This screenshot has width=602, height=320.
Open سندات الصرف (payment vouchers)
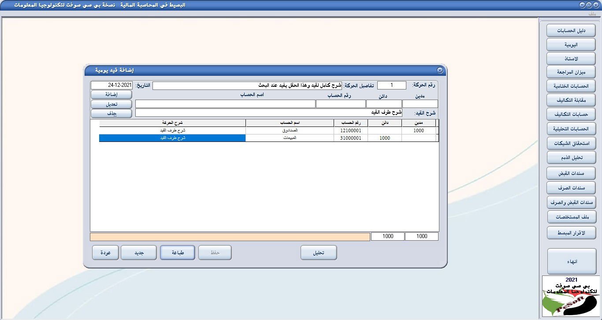(x=571, y=188)
